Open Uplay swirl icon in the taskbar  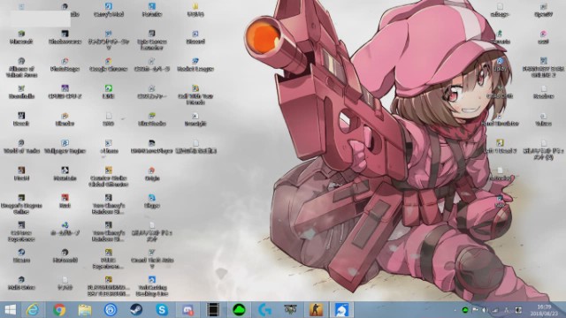pos(110,310)
